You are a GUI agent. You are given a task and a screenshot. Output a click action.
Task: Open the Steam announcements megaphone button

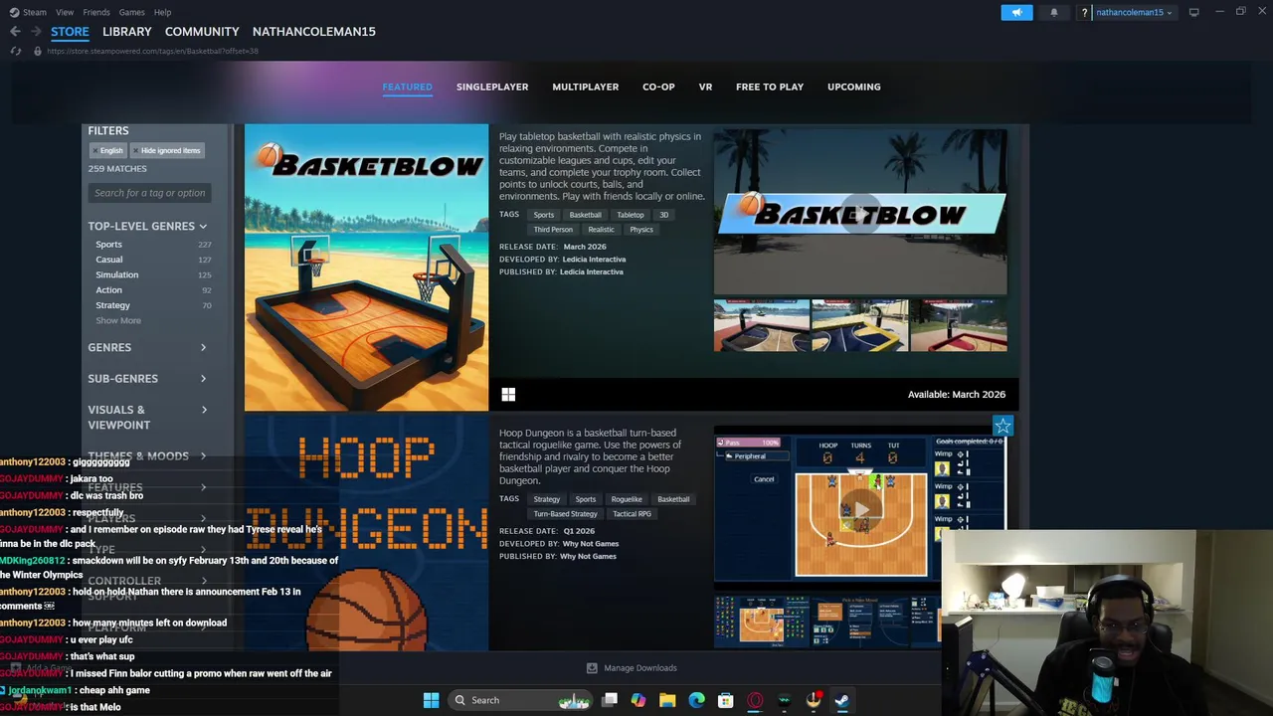pyautogui.click(x=1016, y=12)
